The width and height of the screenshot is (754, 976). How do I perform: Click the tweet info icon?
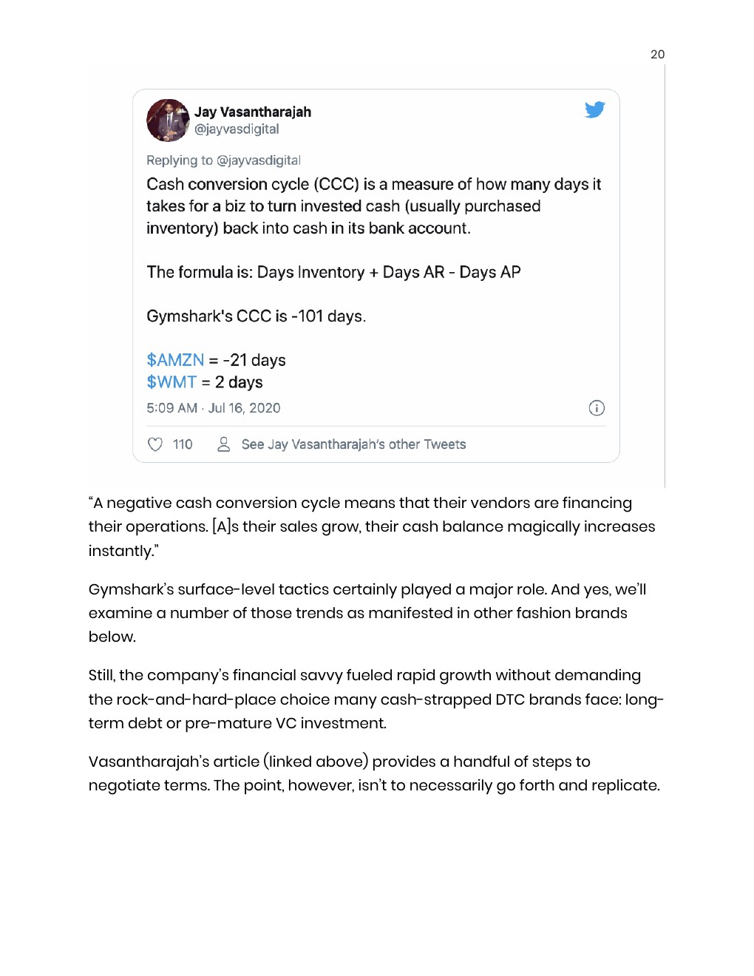[597, 408]
